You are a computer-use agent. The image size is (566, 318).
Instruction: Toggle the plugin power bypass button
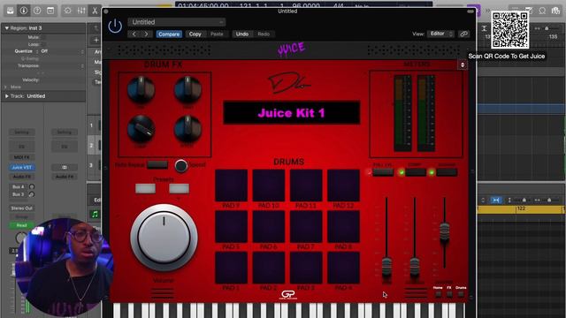[115, 26]
